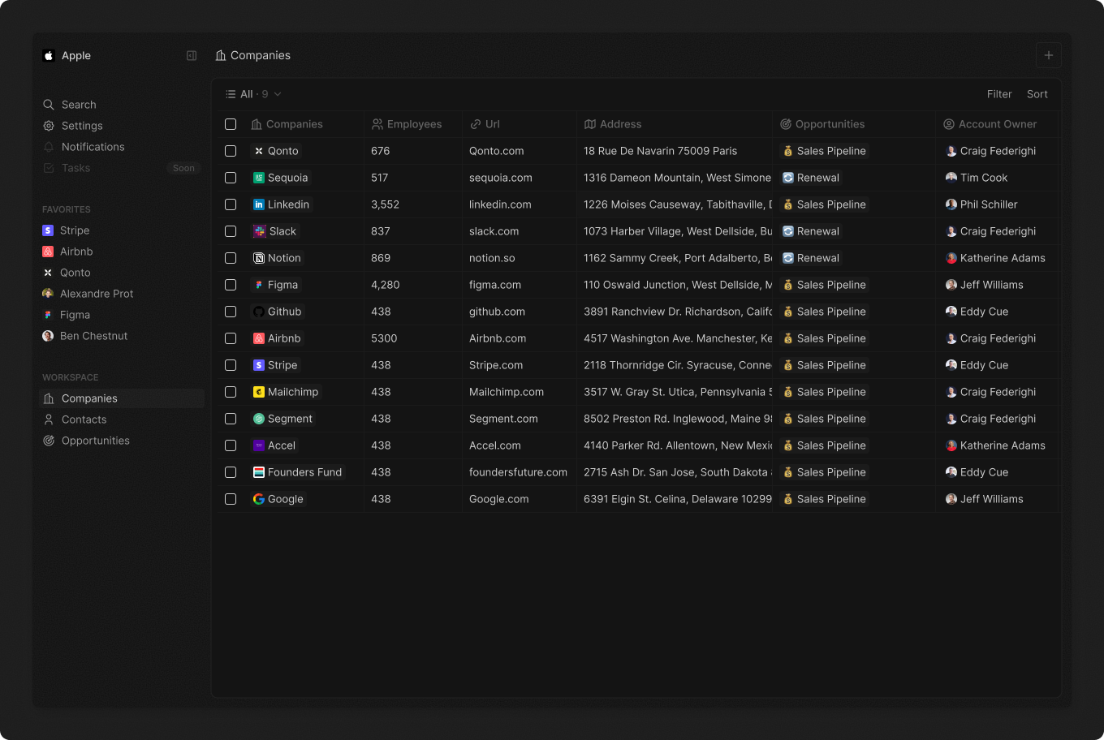Image resolution: width=1104 pixels, height=740 pixels.
Task: Click the sidebar collapse icon
Action: (x=192, y=56)
